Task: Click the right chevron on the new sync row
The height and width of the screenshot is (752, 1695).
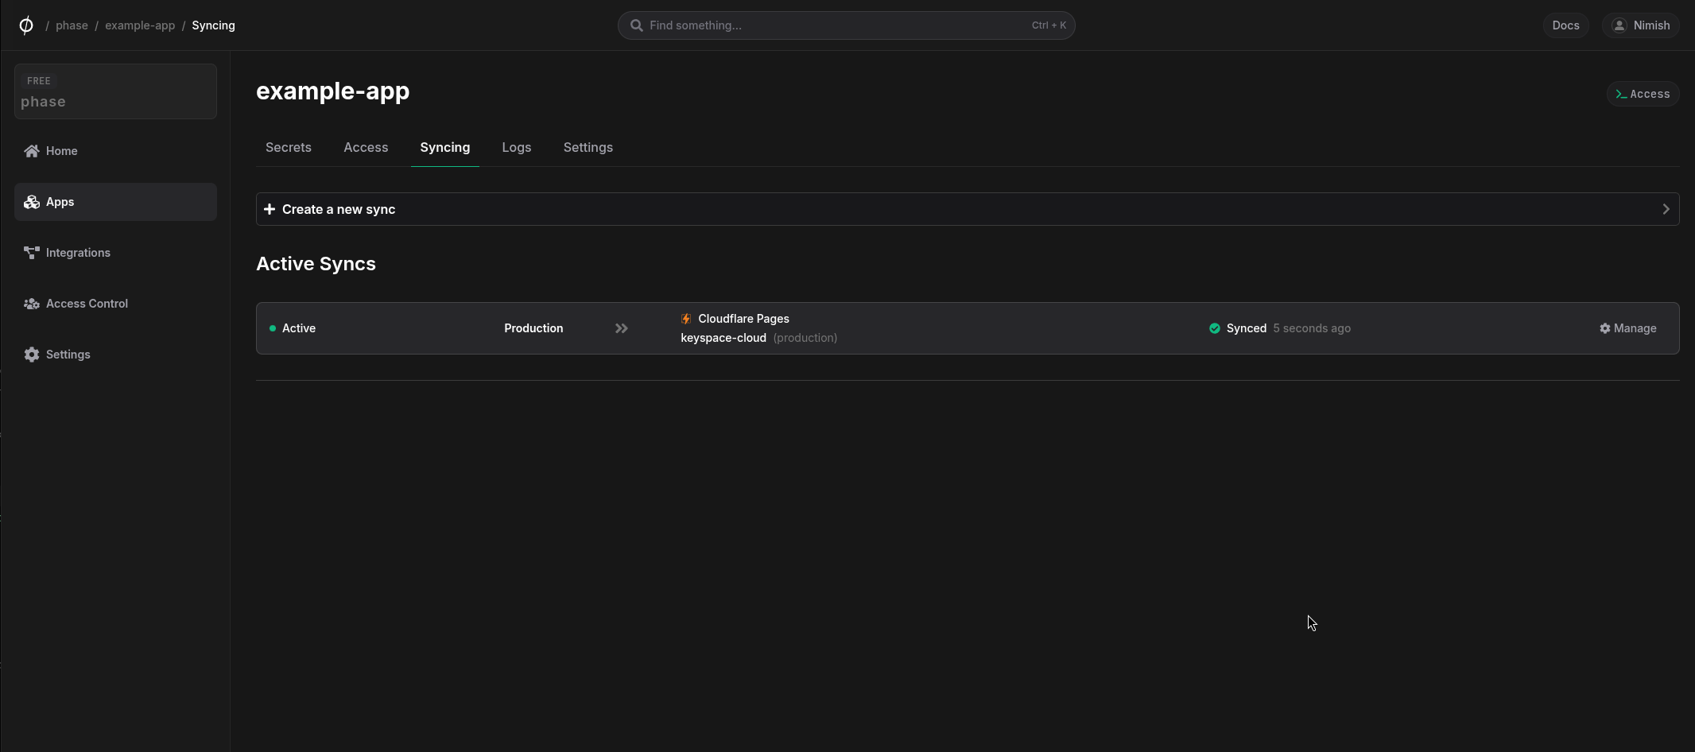Action: click(1666, 209)
